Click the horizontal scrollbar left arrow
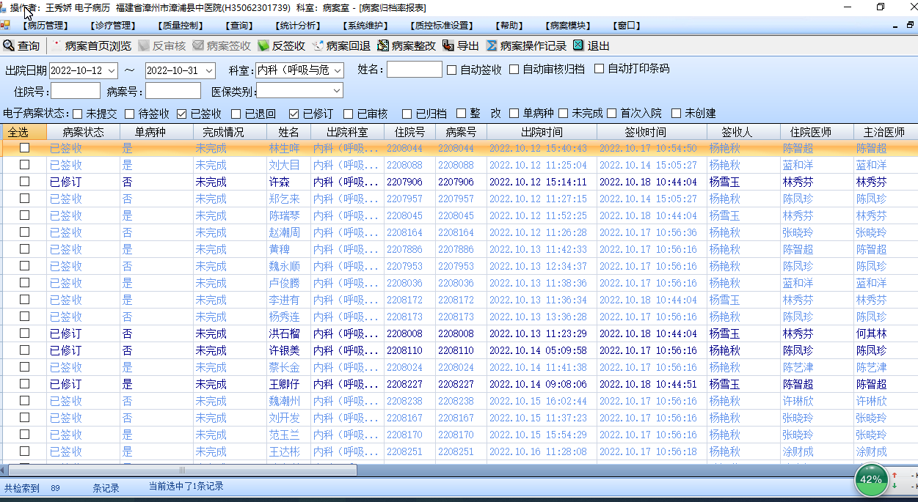This screenshot has width=918, height=502. (x=3, y=470)
